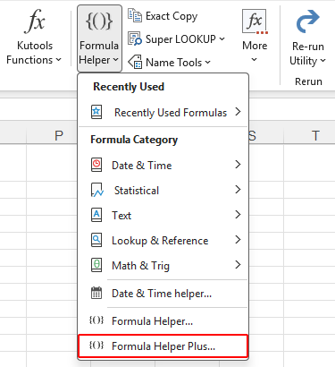Screen dimensions: 335x367
Task: Choose Statistical menu item
Action: (x=163, y=190)
